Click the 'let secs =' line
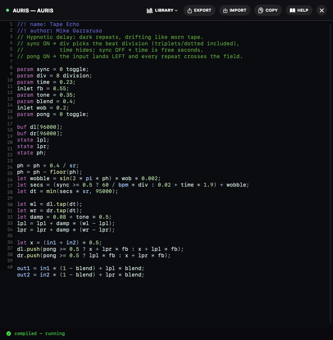 pyautogui.click(x=133, y=185)
